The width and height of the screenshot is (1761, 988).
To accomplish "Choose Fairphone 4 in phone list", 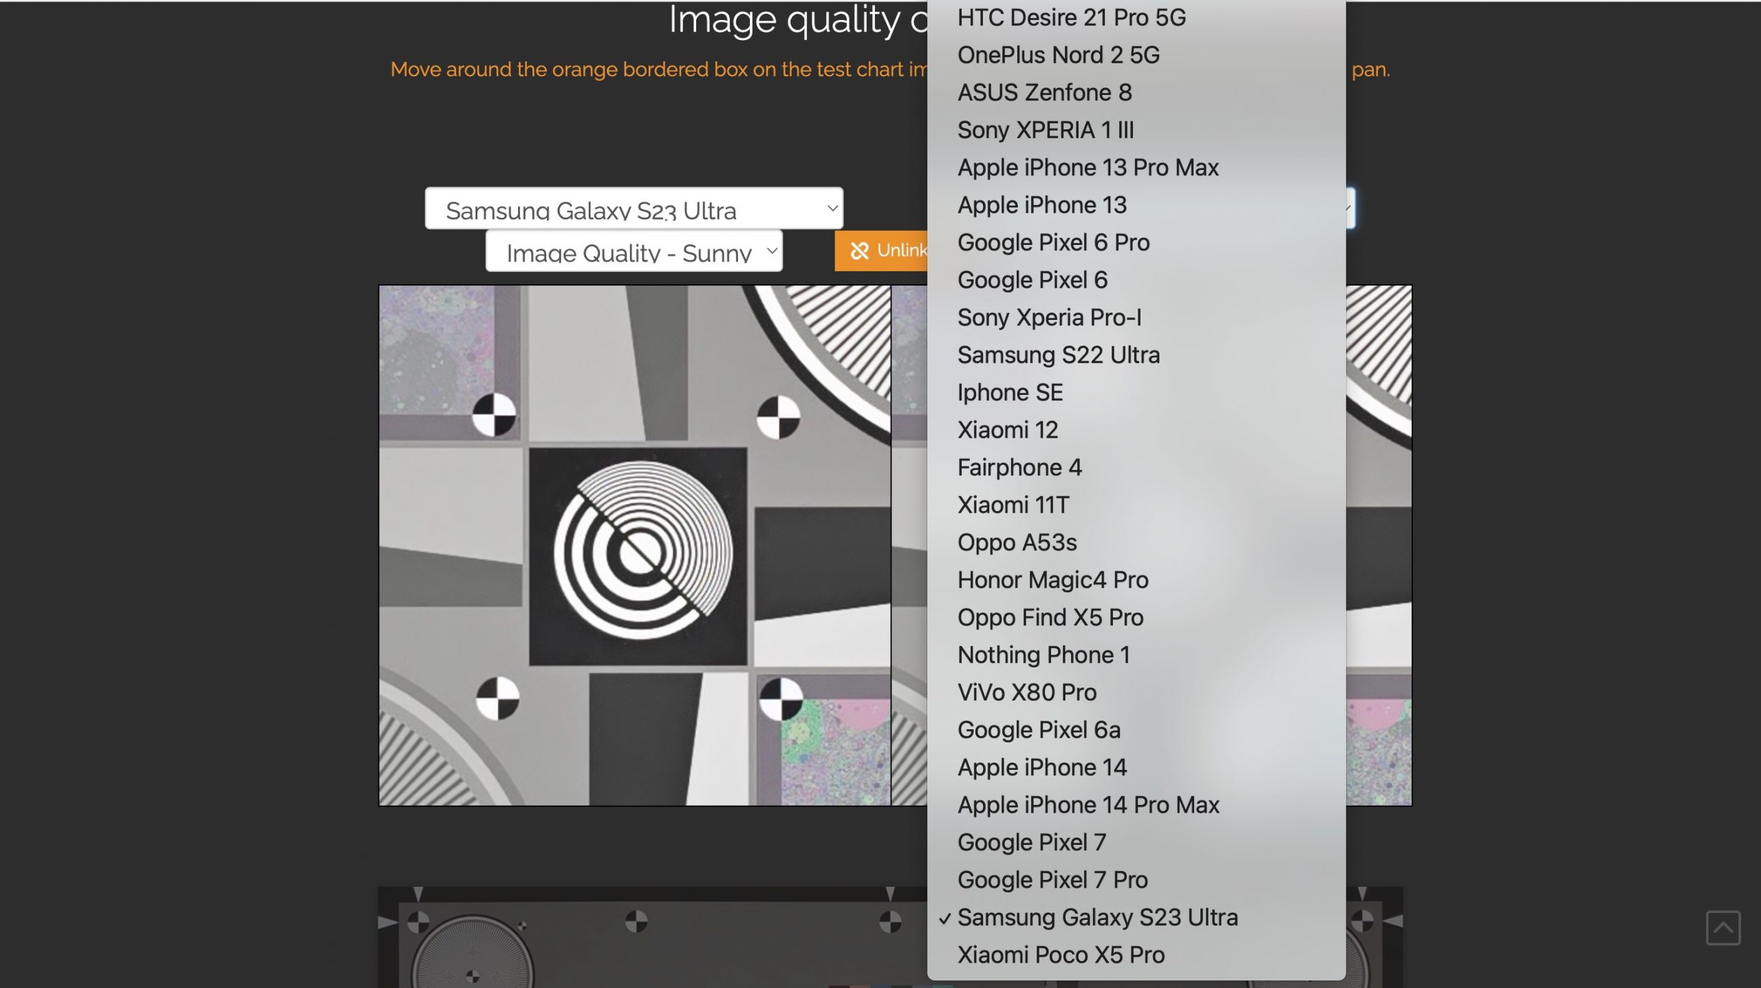I will (x=1019, y=468).
